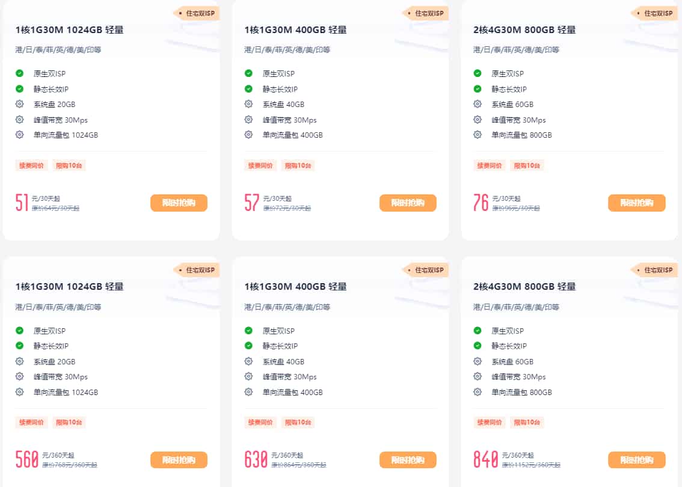Click the gear icon beside 单向流量包 800GB in the 840元 card
Screen dimensions: 682x487
coord(477,392)
